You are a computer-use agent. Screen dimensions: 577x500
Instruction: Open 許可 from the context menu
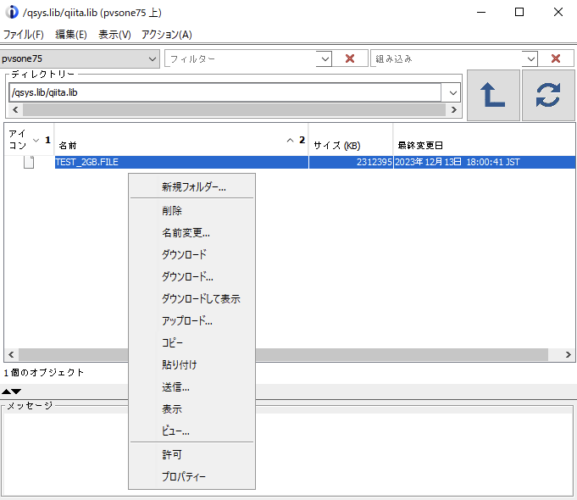pyautogui.click(x=191, y=455)
